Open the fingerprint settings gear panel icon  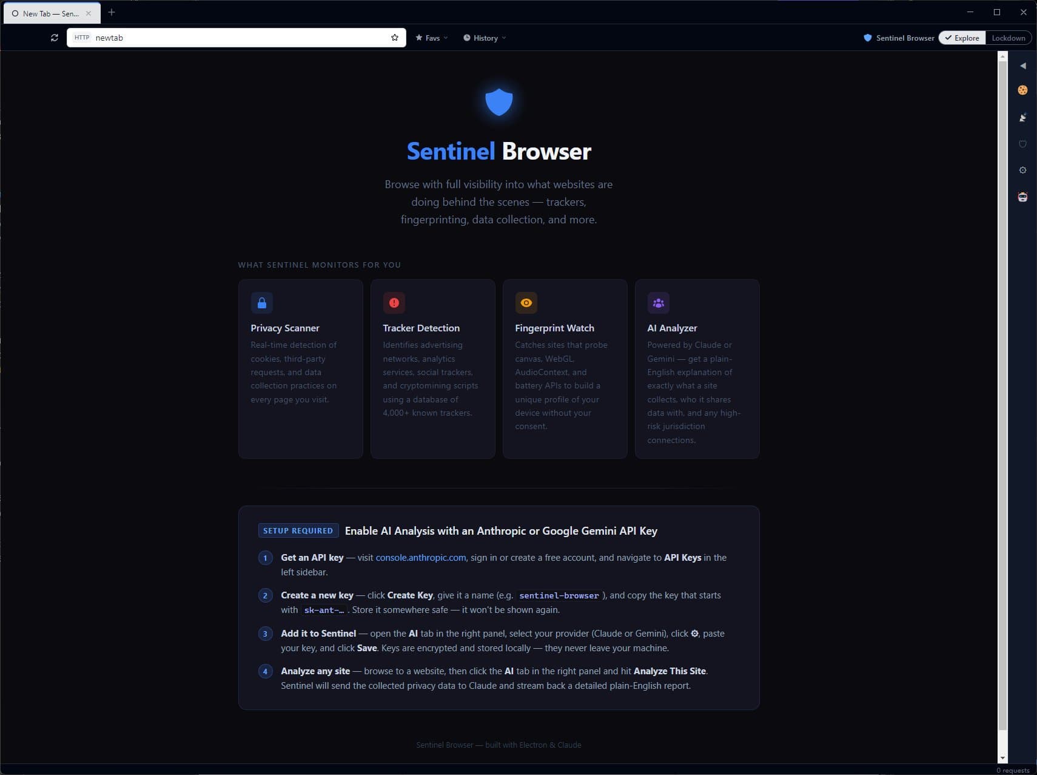click(1022, 170)
